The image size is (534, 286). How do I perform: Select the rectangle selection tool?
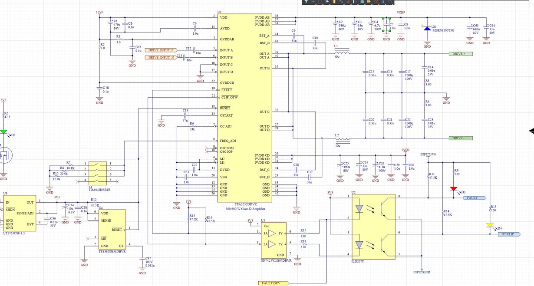[x=320, y=2]
